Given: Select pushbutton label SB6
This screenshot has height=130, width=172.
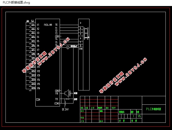Looking at the screenshot, I should [x=33, y=45].
